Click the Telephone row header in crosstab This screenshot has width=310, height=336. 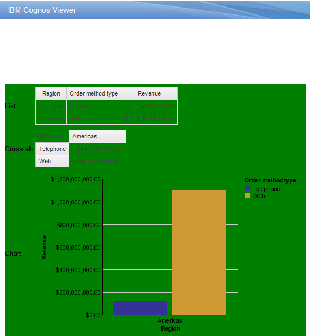pos(52,149)
